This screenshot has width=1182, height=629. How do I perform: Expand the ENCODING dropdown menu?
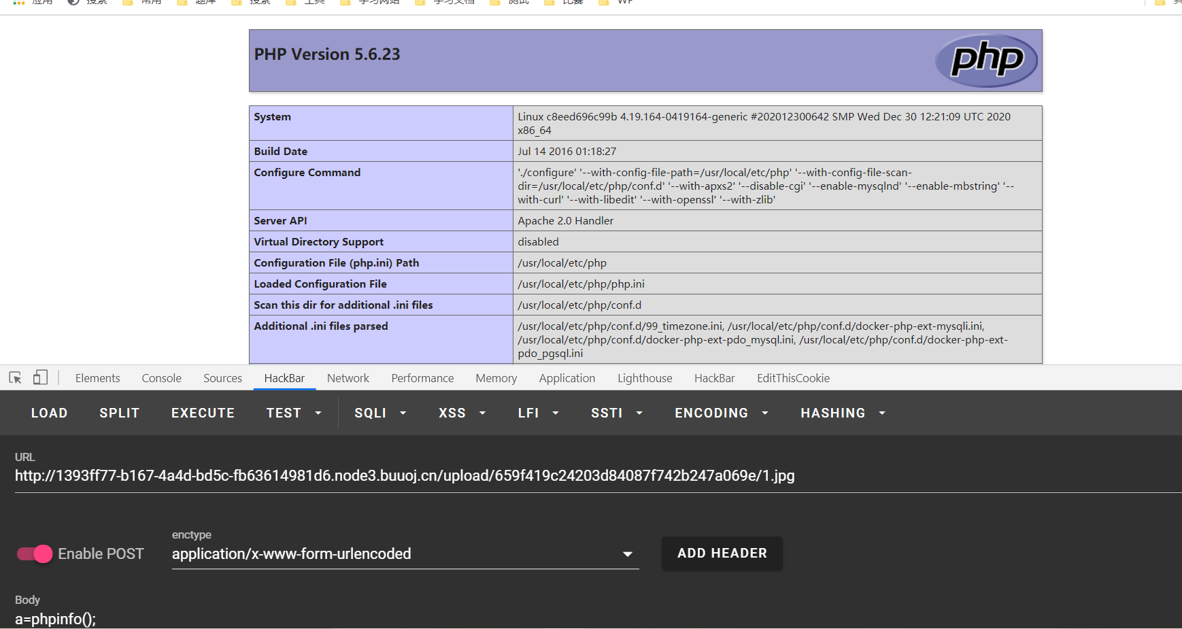(721, 413)
